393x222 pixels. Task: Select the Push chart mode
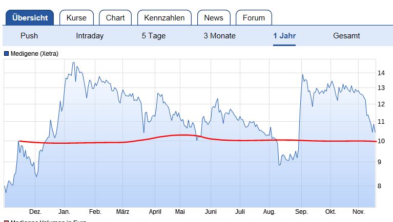point(29,36)
